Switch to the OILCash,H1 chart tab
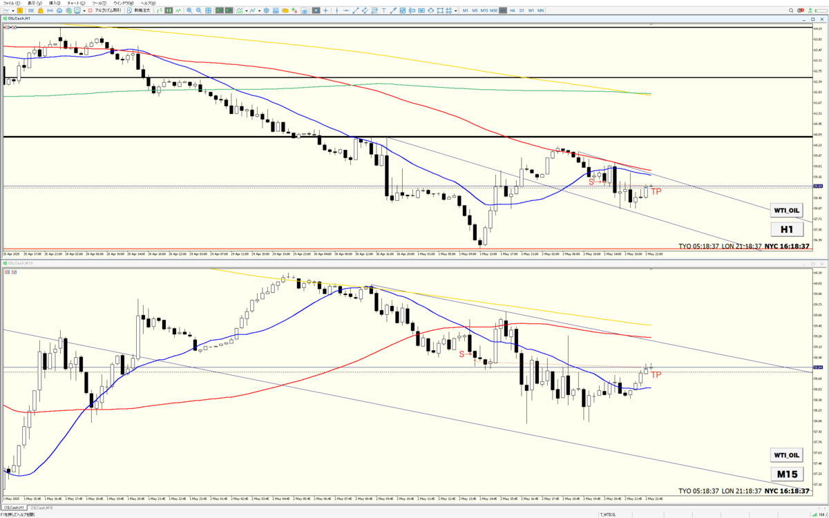 pos(15,507)
